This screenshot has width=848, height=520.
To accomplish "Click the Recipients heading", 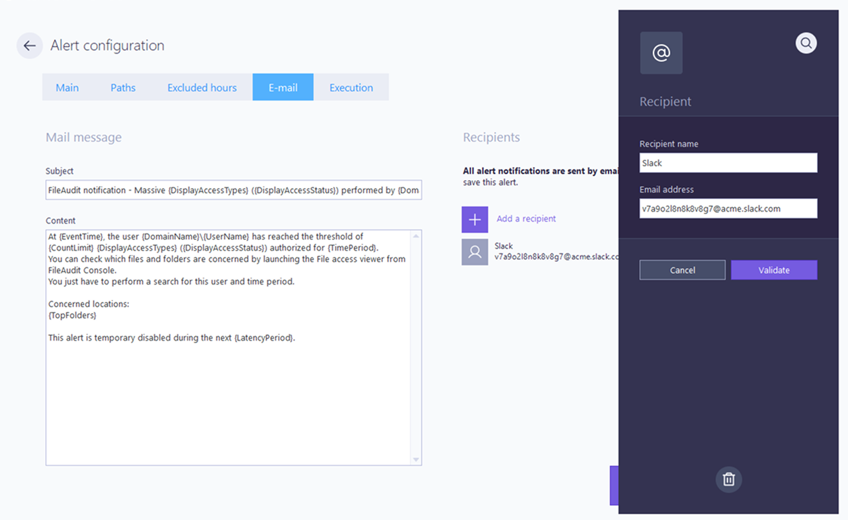I will [491, 137].
